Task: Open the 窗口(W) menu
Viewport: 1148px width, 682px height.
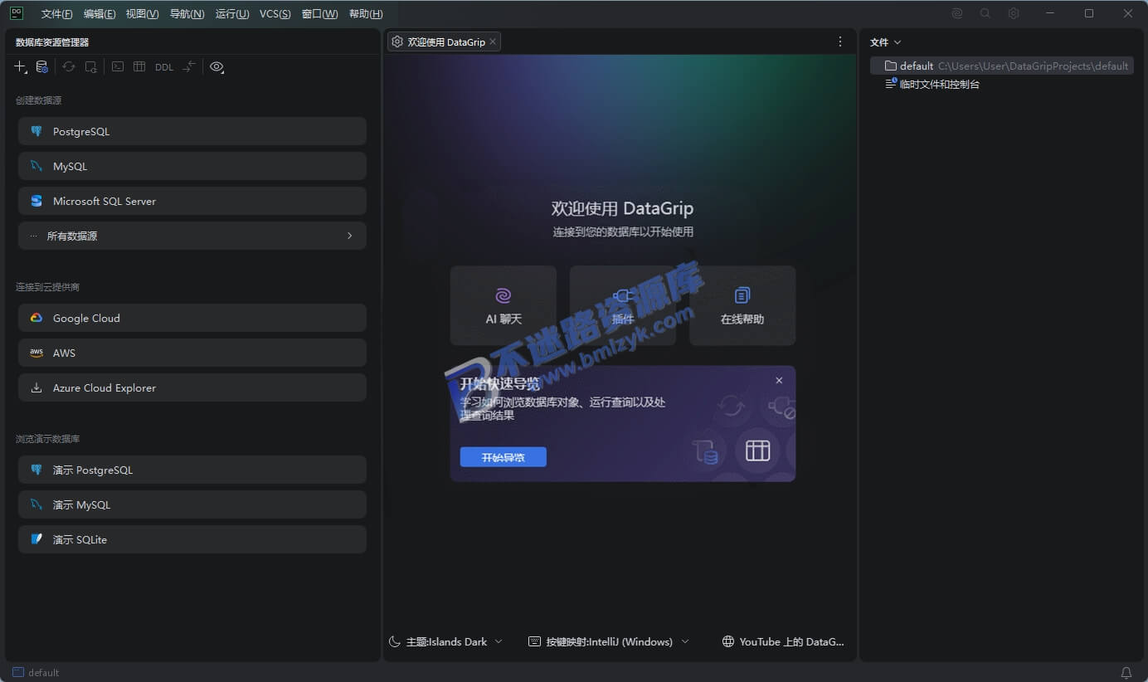Action: pos(320,14)
